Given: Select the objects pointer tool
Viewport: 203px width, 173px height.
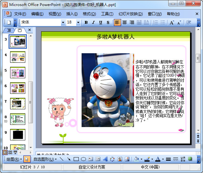Looking at the screenshot, I should (x=27, y=159).
